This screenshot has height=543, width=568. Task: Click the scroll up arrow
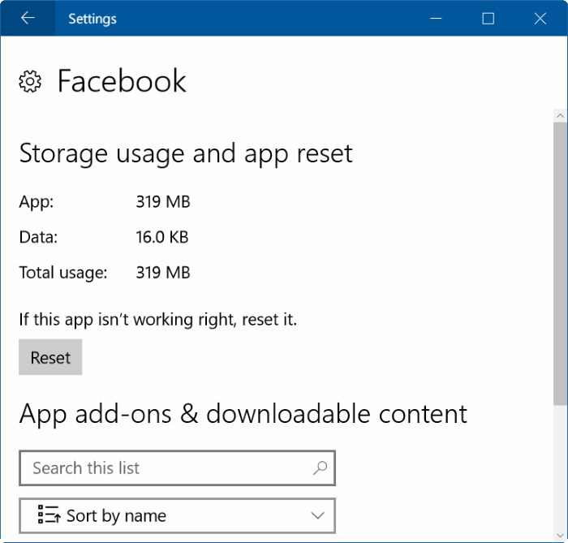click(560, 116)
